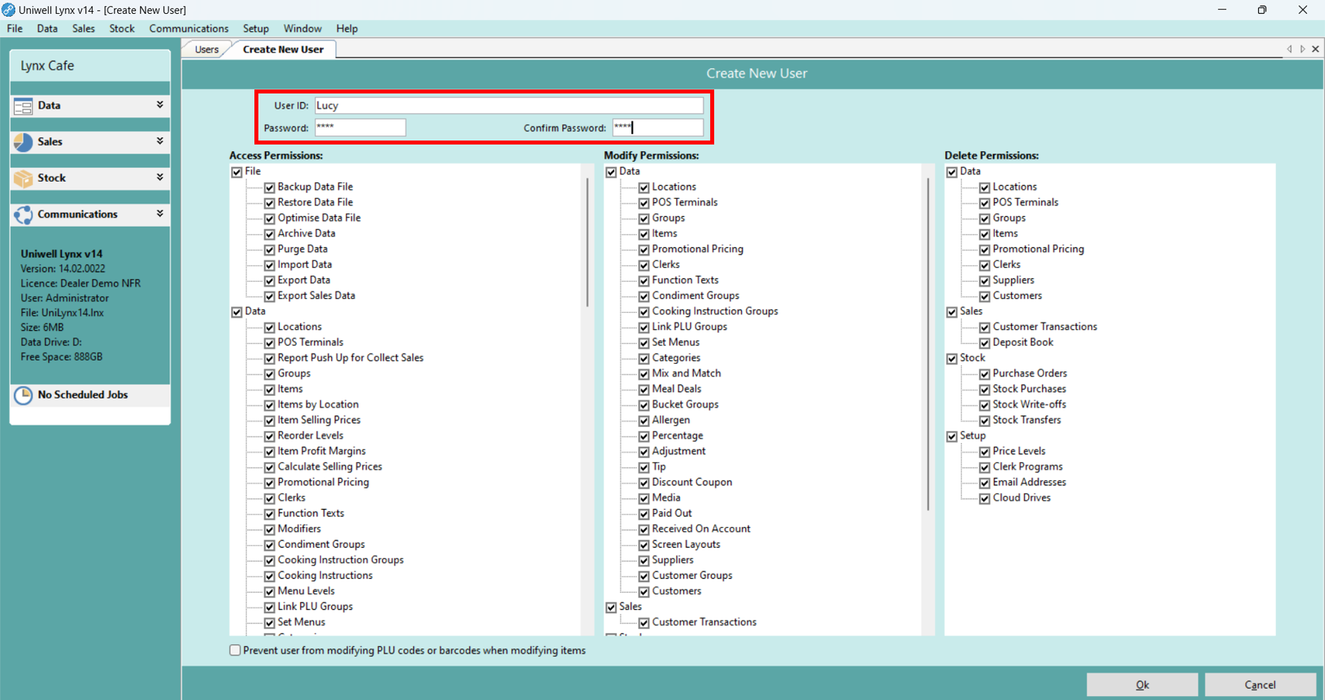Toggle Stock parent node in Delete Permissions
This screenshot has height=700, width=1325.
tap(951, 359)
